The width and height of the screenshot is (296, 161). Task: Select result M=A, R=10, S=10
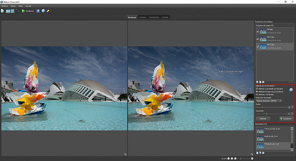[x=273, y=130]
